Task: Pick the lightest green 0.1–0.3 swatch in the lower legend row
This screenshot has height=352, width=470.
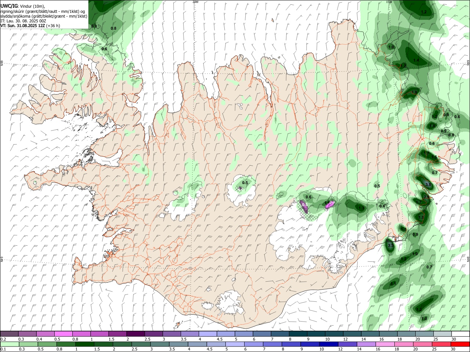Action: [10, 344]
